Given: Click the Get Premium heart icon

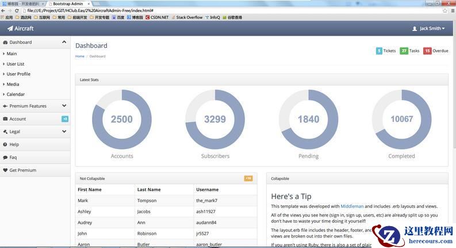Looking at the screenshot, I should pos(5,170).
